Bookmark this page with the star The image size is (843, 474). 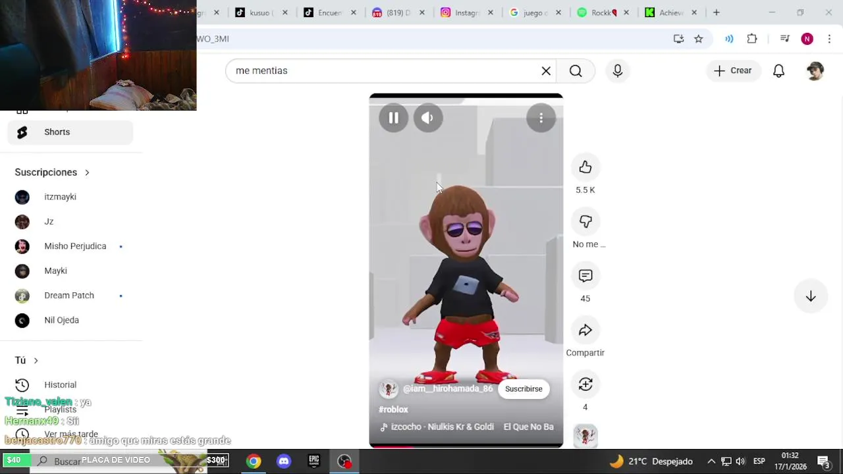699,39
